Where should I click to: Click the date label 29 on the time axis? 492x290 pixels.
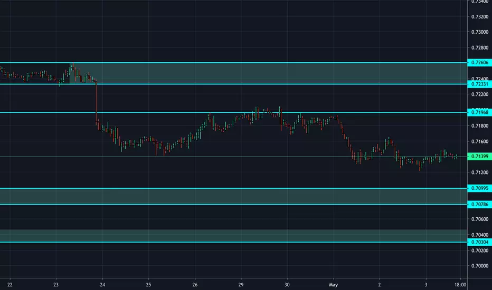point(241,285)
